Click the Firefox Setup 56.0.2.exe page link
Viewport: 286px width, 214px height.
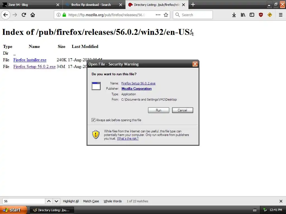click(34, 67)
